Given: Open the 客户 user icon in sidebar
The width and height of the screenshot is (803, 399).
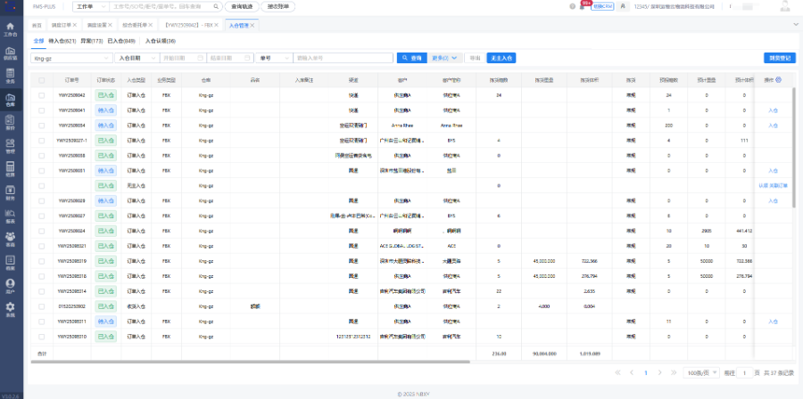Looking at the screenshot, I should [x=11, y=285].
